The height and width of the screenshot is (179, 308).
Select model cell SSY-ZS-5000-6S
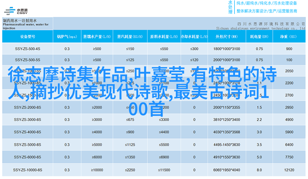tap(27, 145)
